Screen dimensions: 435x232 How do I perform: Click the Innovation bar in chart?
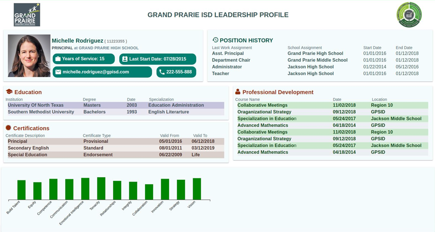(x=165, y=189)
